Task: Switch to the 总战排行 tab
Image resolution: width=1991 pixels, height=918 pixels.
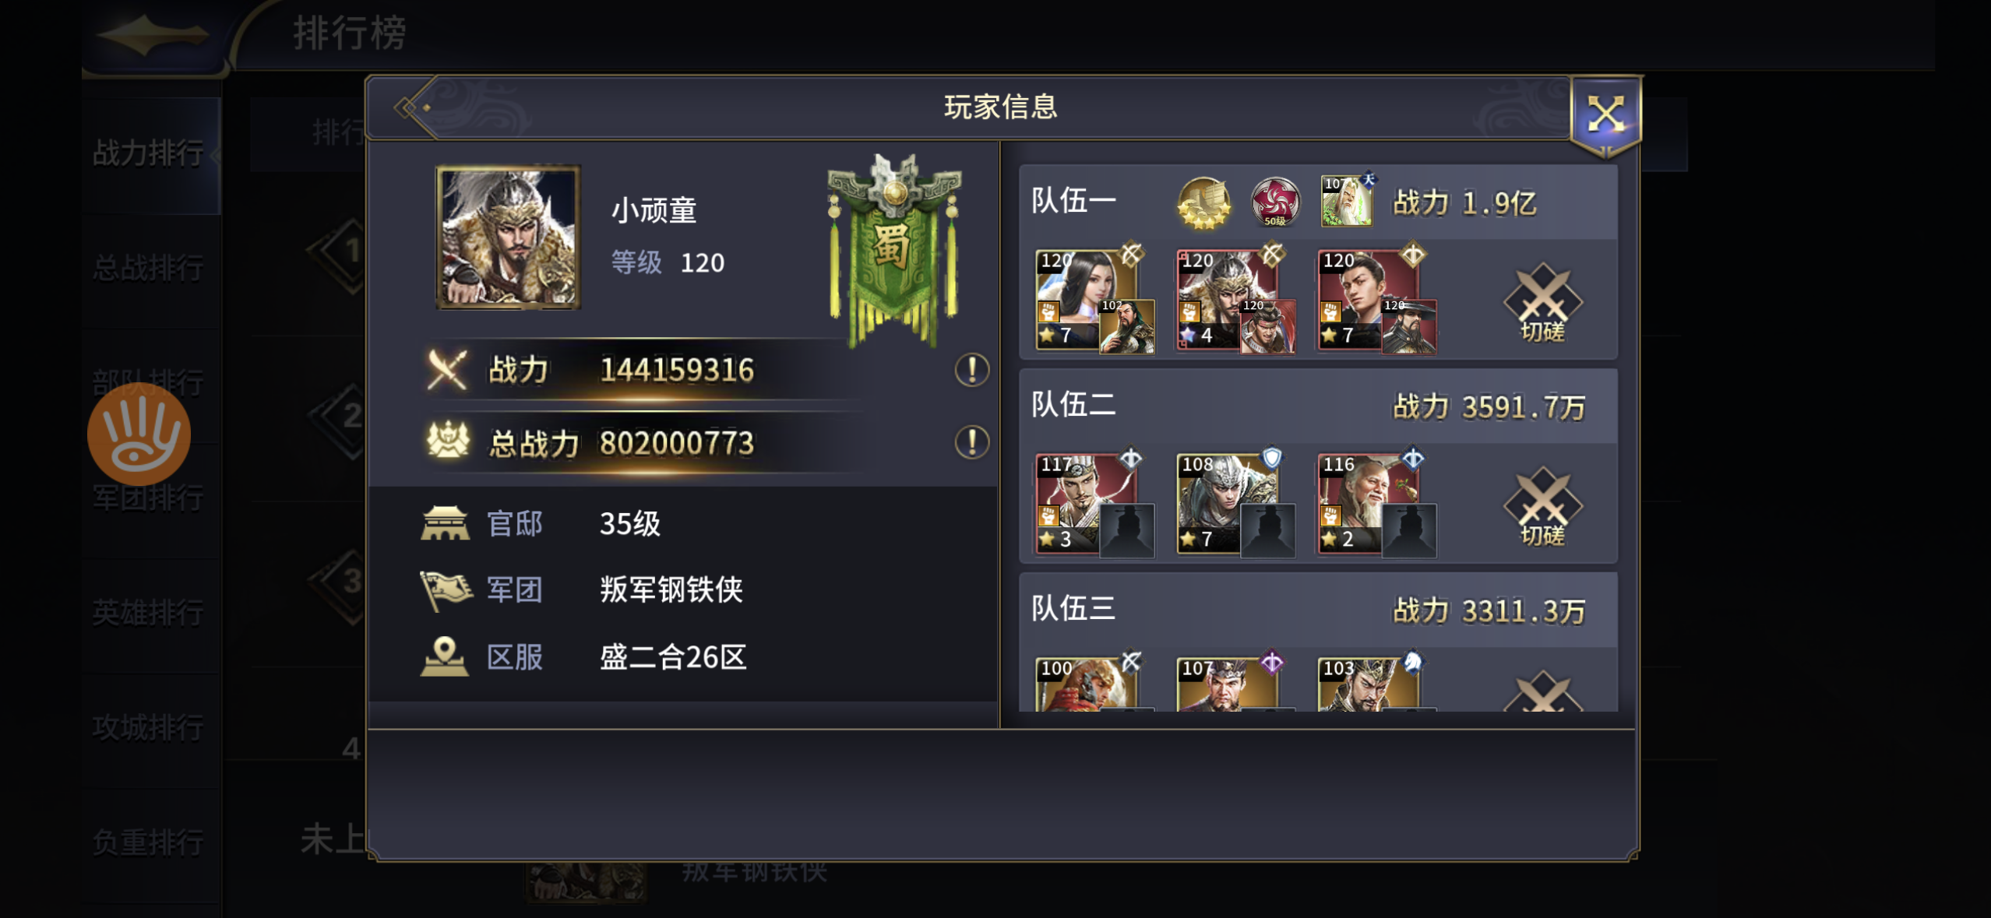Action: coord(150,269)
